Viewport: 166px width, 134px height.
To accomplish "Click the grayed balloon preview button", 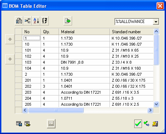I will 51,124.
